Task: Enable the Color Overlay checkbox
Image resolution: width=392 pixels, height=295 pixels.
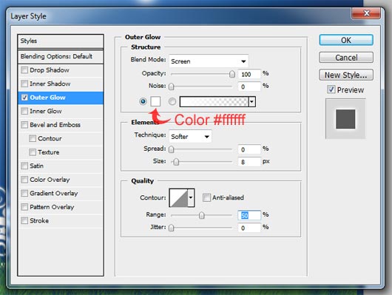Action: 24,180
